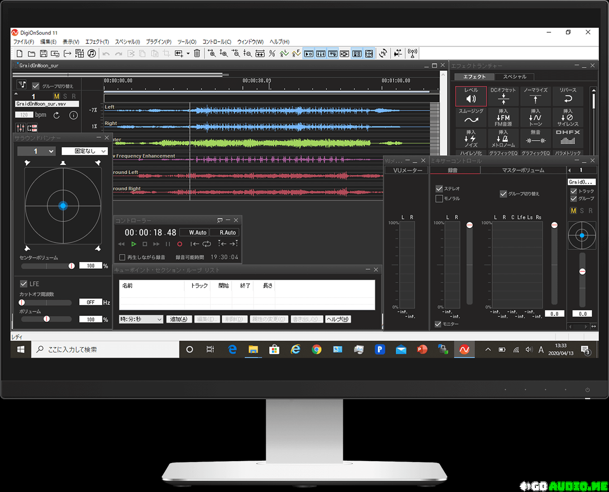The height and width of the screenshot is (492, 609).
Task: Toggle the トラック checkbox in mixer
Action: (x=574, y=191)
